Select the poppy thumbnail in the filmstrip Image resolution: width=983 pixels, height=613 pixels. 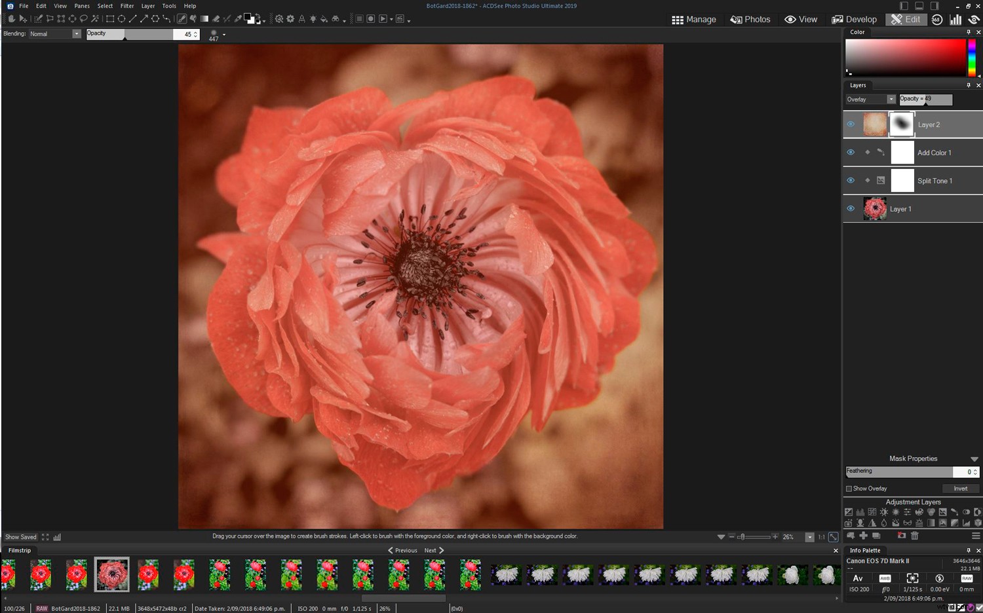coord(111,574)
